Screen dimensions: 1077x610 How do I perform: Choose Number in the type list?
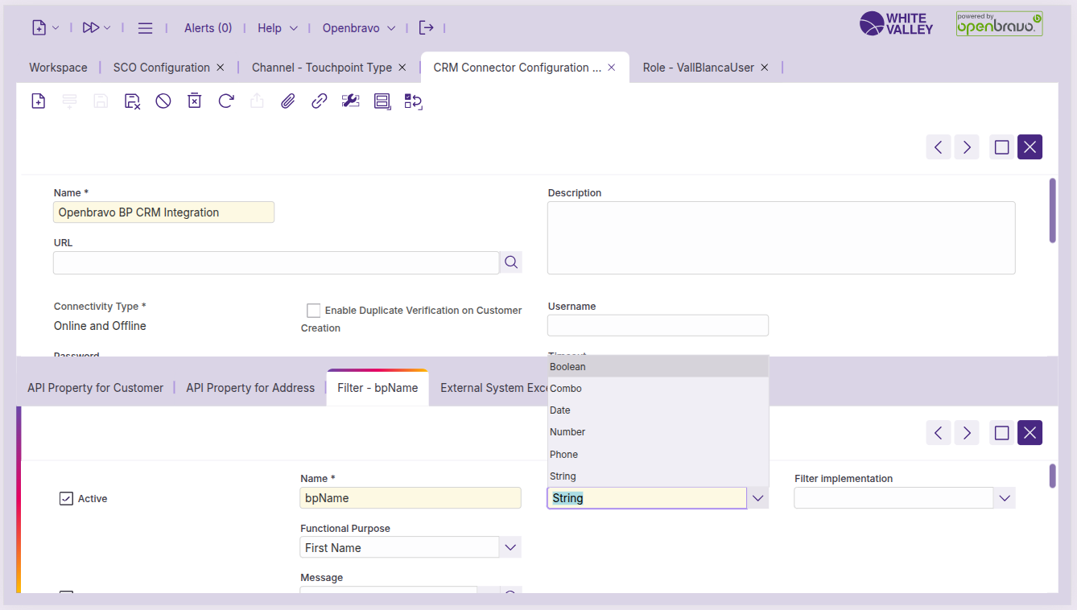567,432
